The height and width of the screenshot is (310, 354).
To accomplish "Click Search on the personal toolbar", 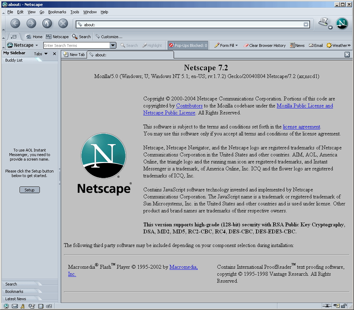I will (81, 37).
